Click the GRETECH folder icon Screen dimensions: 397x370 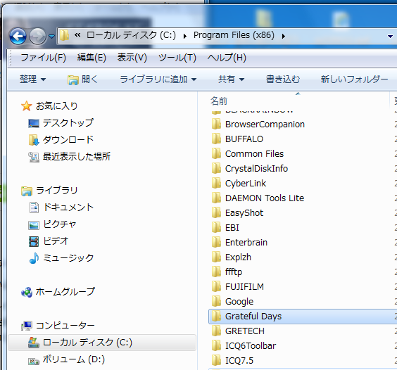pos(216,331)
